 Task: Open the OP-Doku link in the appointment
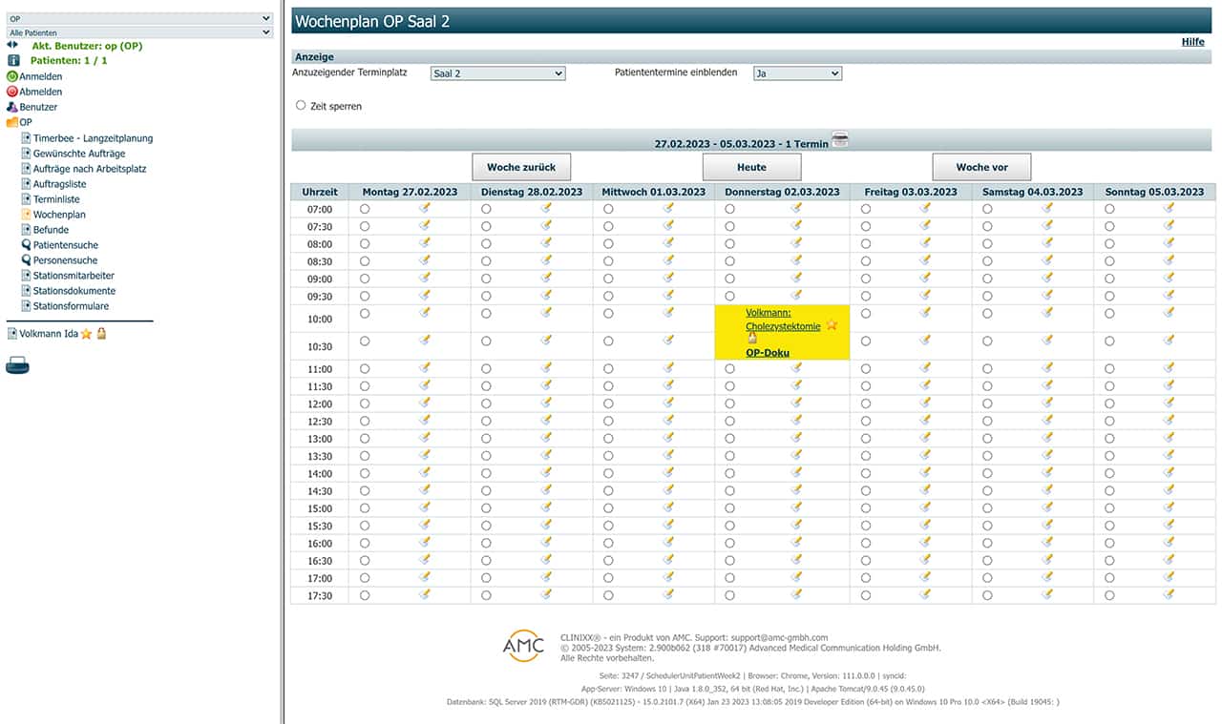(767, 353)
